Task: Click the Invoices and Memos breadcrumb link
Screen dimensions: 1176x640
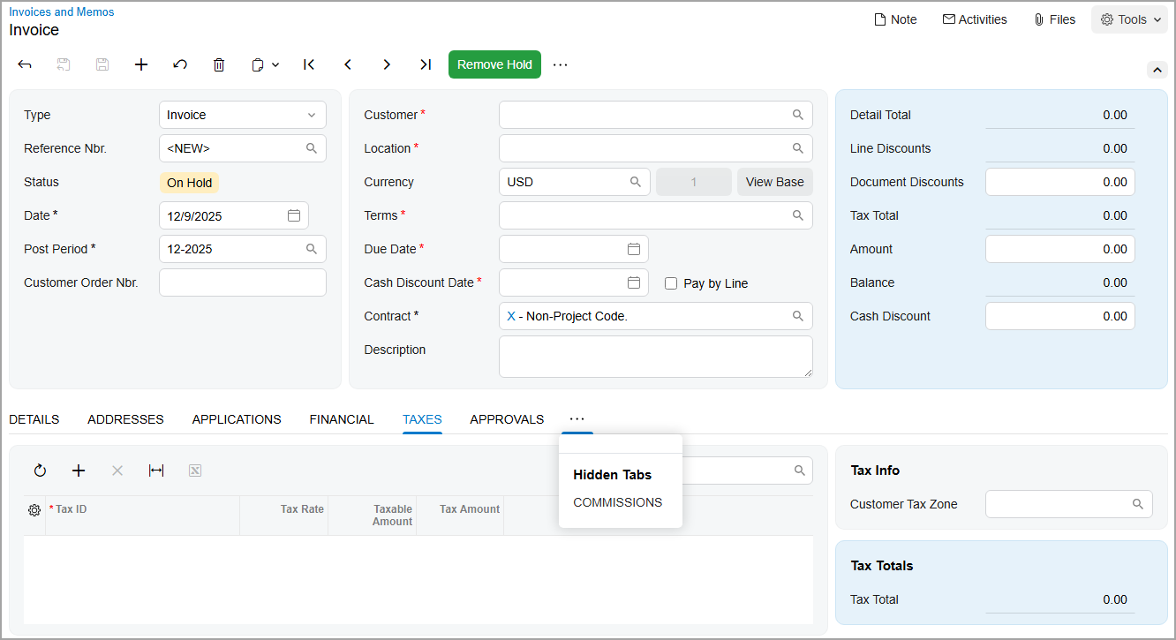Action: point(62,12)
